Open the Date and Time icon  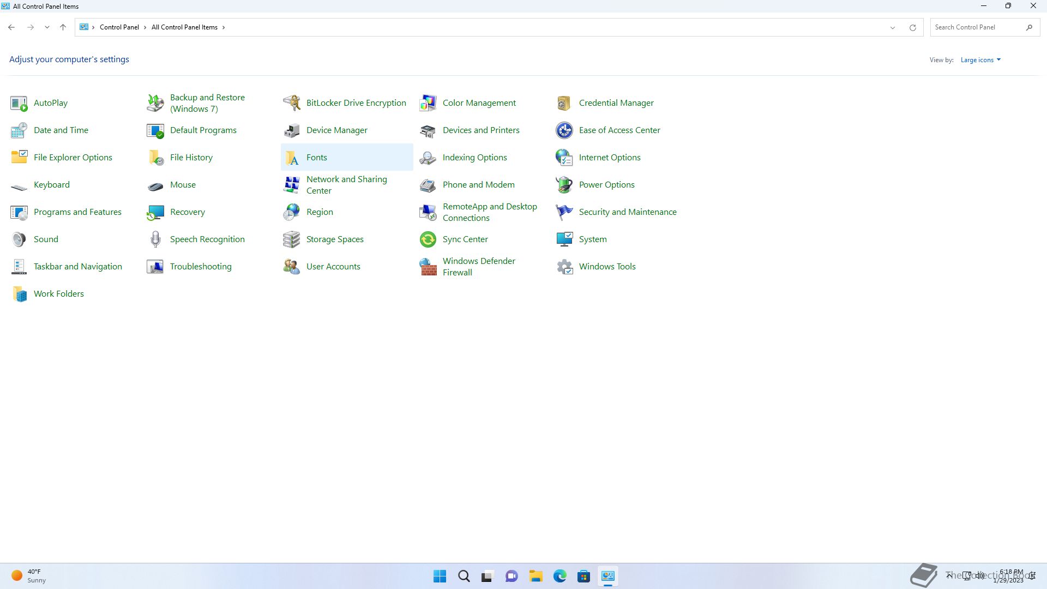pyautogui.click(x=19, y=130)
